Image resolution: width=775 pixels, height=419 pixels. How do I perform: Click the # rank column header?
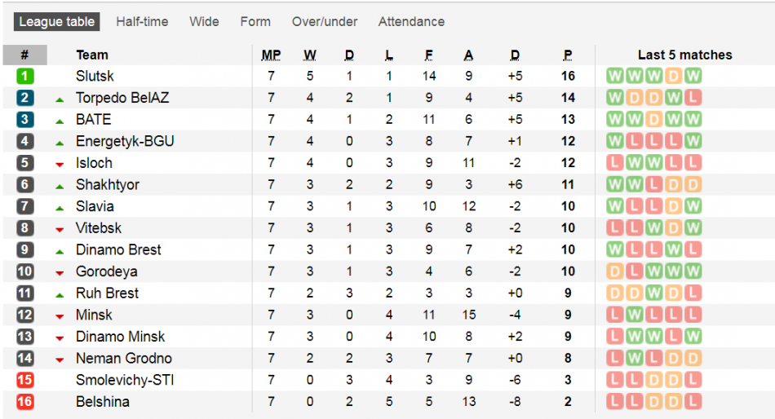pyautogui.click(x=25, y=55)
